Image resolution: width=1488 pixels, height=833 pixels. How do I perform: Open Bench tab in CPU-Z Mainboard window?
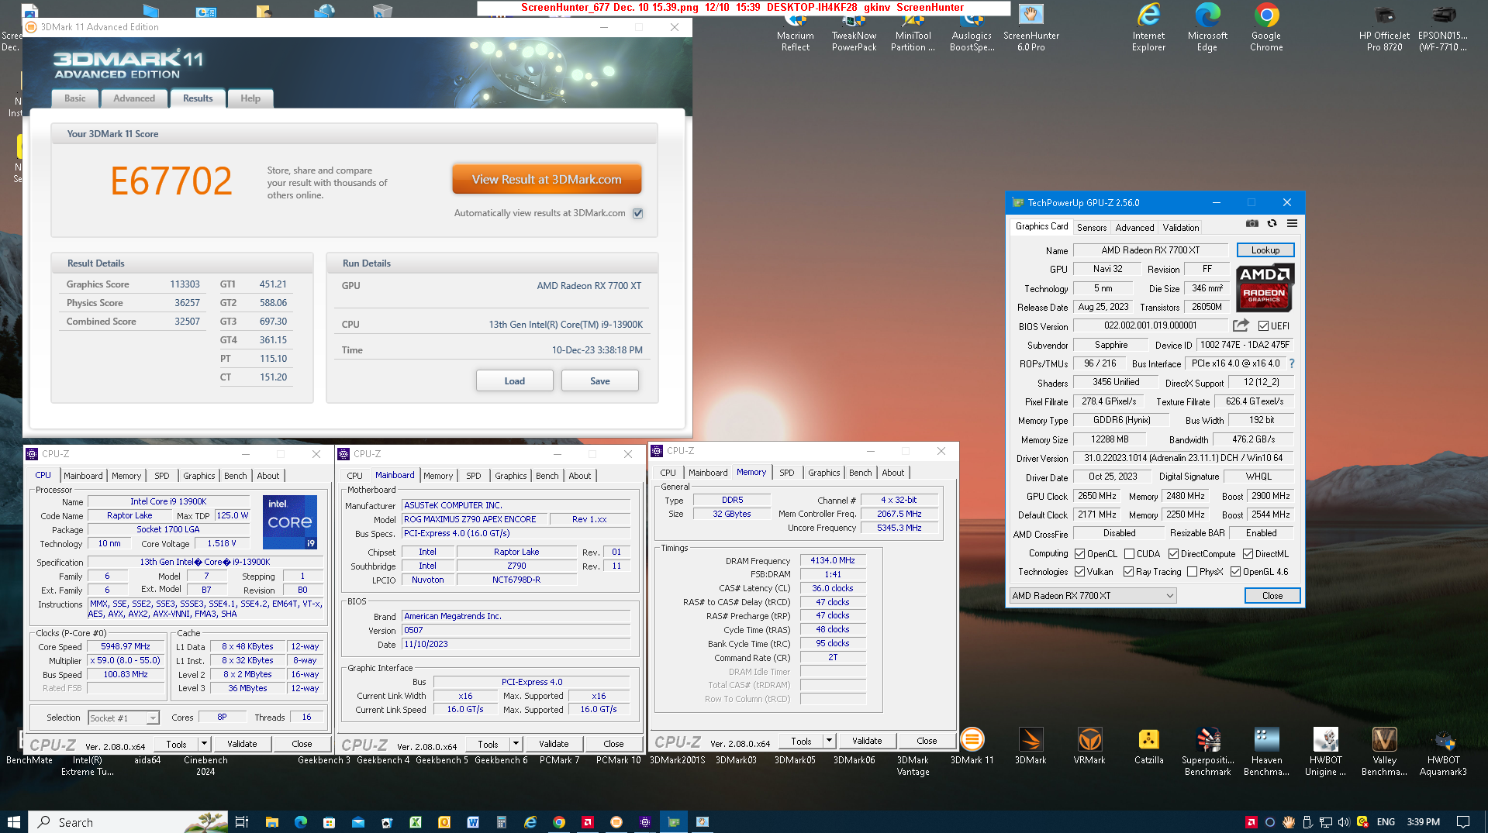click(547, 476)
